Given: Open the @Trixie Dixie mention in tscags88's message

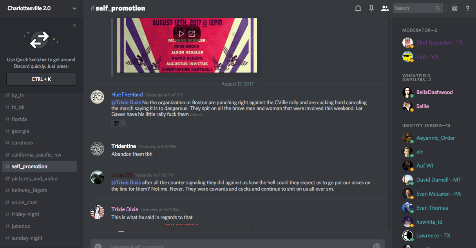Looking at the screenshot, I should coord(126,182).
